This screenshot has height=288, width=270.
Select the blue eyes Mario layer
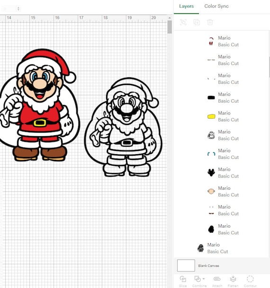pos(224,154)
